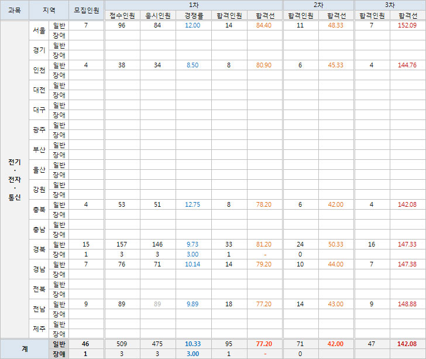
Task: Click 경북 1차 합격선 value 81.20
Action: click(264, 244)
